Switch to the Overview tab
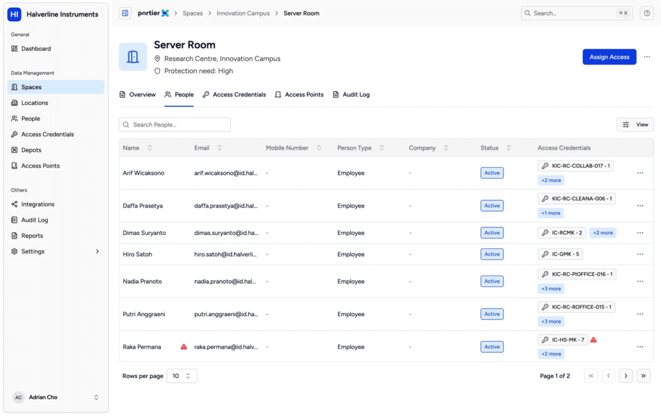The image size is (661, 416). coord(137,95)
